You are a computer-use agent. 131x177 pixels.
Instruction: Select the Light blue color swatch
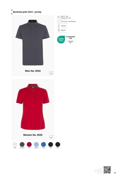36,144
